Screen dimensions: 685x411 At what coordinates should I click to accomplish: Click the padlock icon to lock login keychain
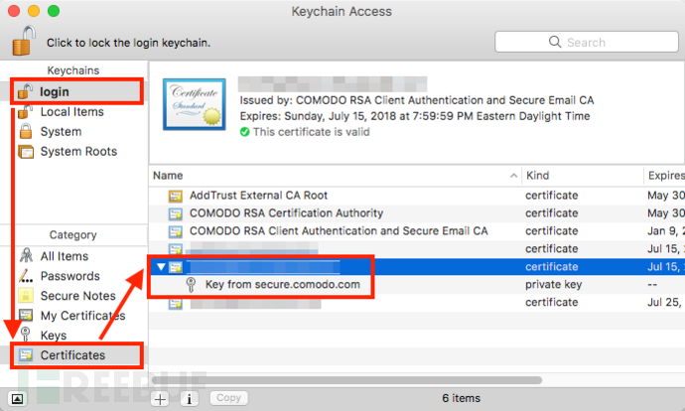pos(23,41)
